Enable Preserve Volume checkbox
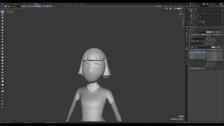Viewport: 224px width, 126px height. (190, 41)
